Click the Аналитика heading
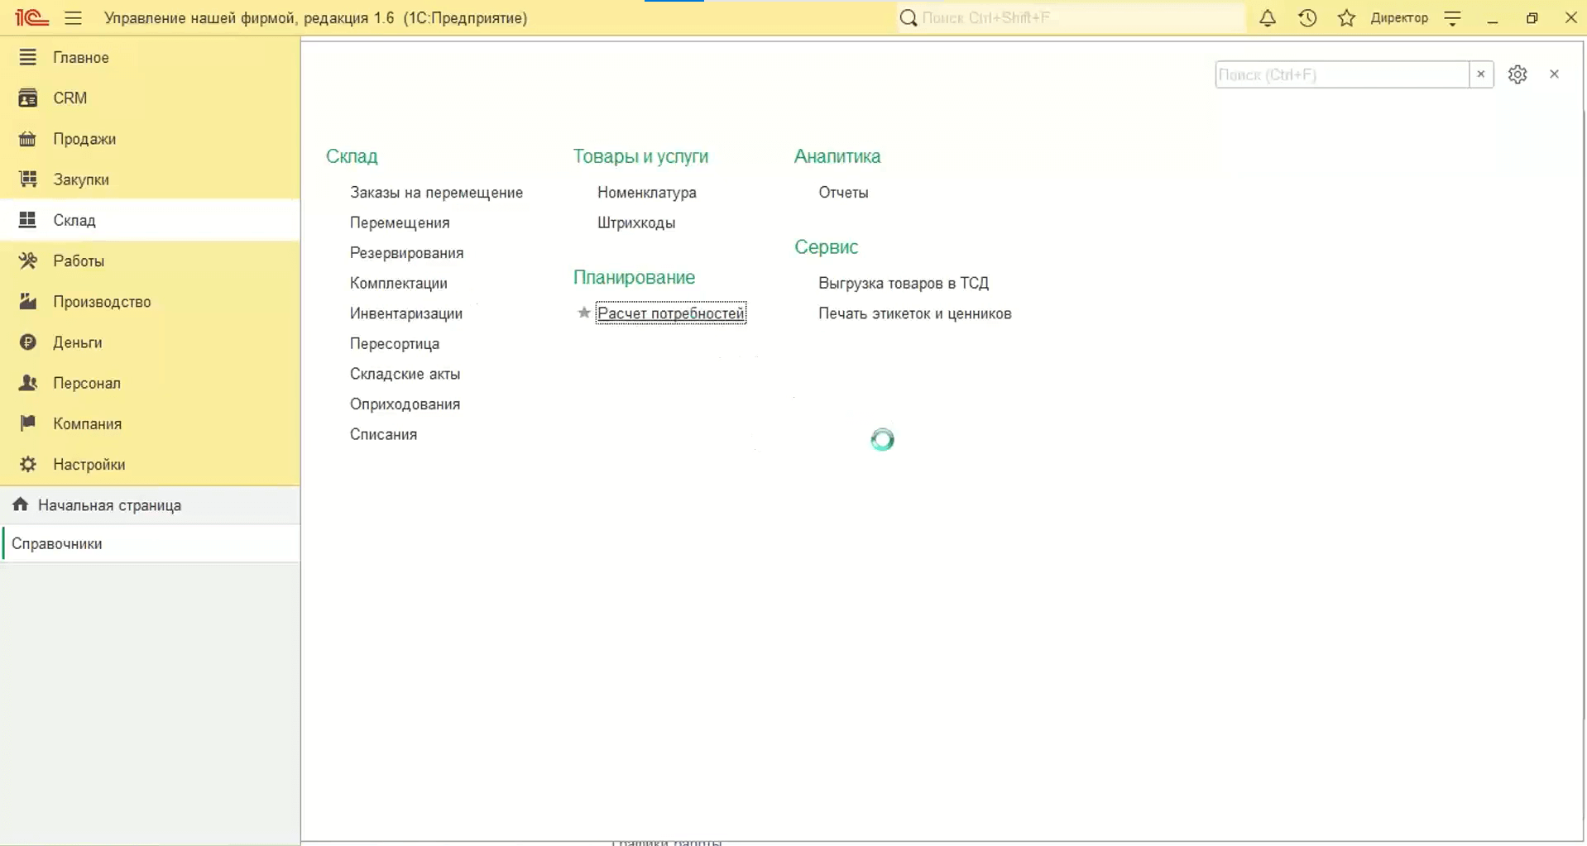 tap(837, 155)
